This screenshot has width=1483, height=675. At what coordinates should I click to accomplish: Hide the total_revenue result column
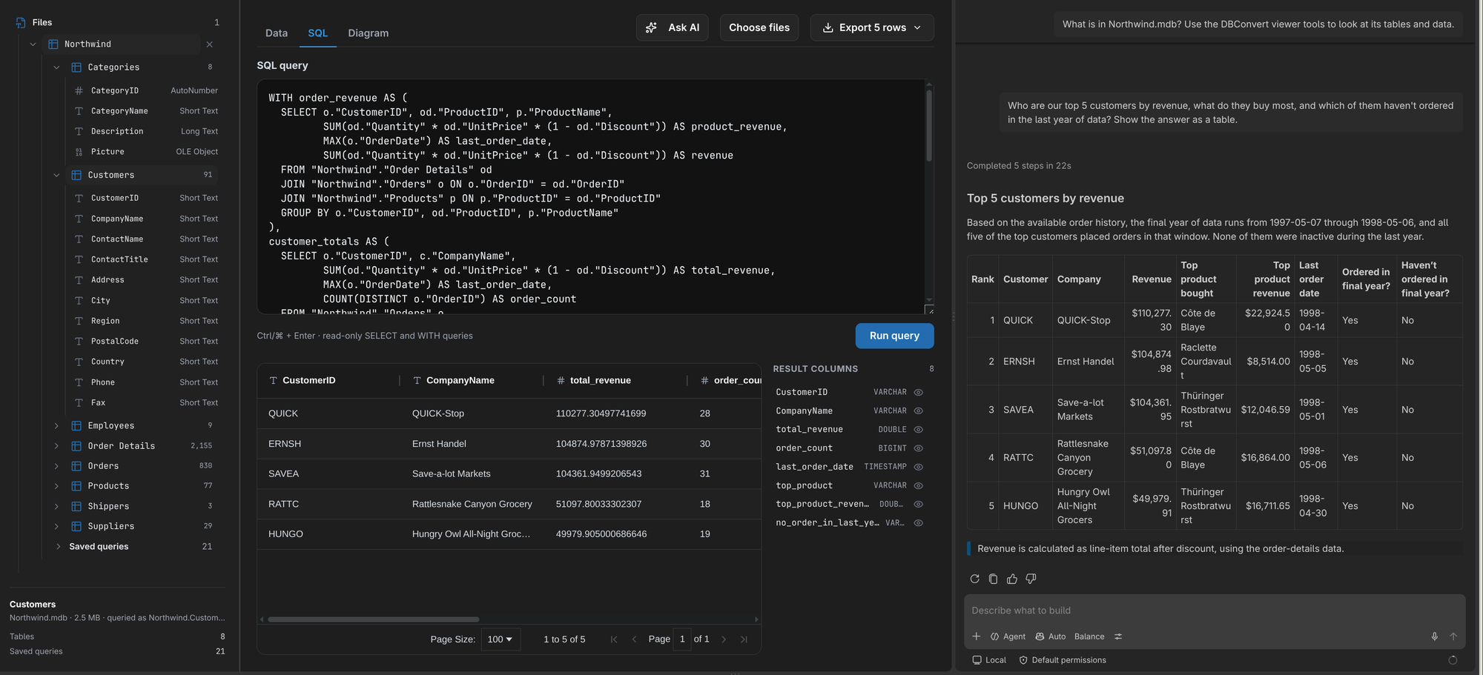(x=918, y=429)
